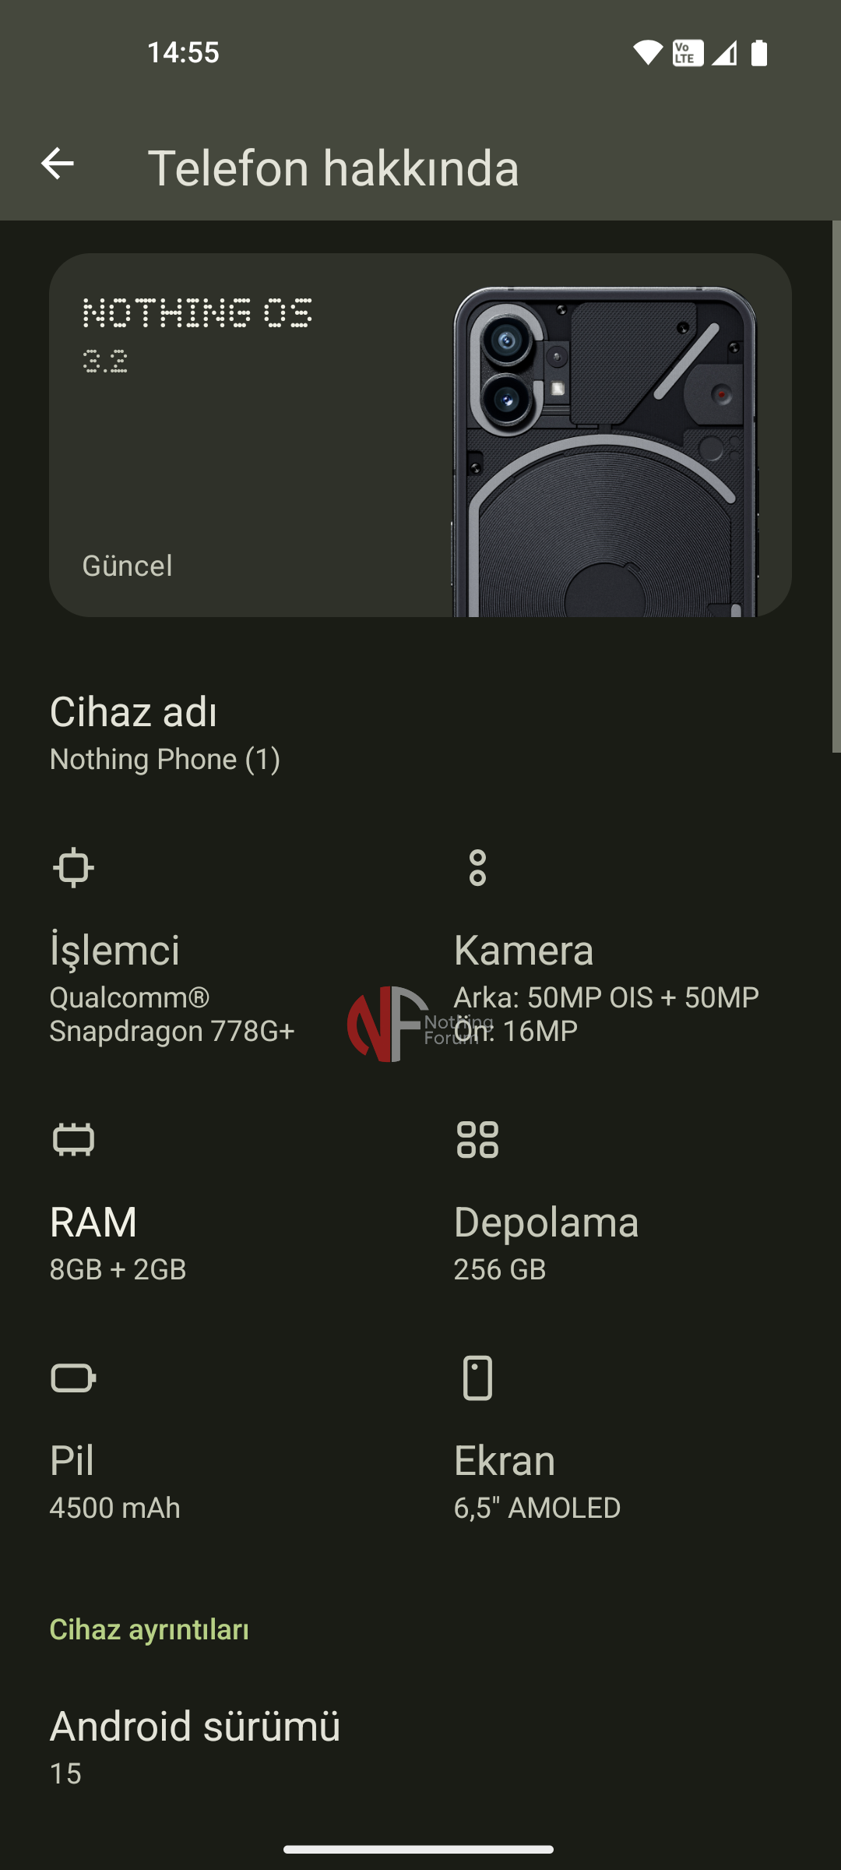Screen dimensions: 841x1870
Task: Tap the battery icon above Pil
Action: [73, 1378]
